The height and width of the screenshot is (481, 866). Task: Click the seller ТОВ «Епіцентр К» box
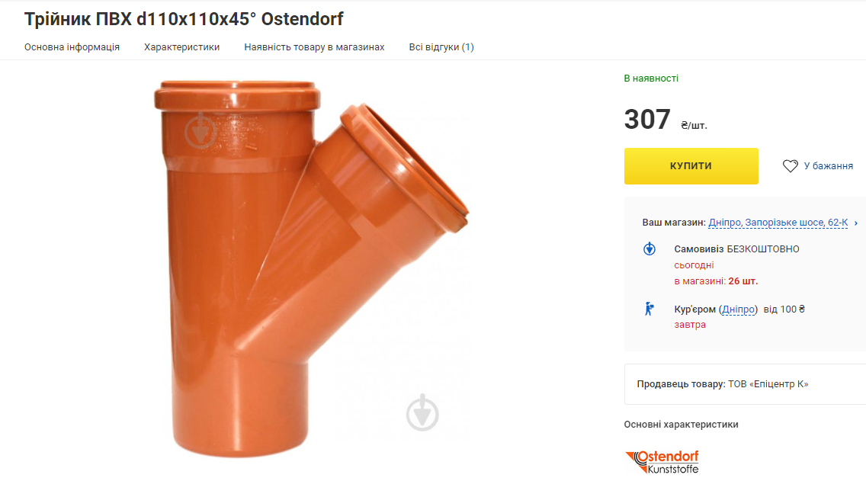click(745, 383)
